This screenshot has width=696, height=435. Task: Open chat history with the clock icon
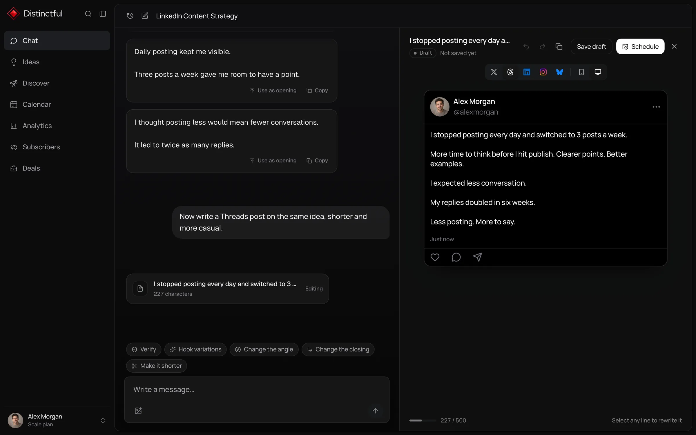(x=130, y=16)
